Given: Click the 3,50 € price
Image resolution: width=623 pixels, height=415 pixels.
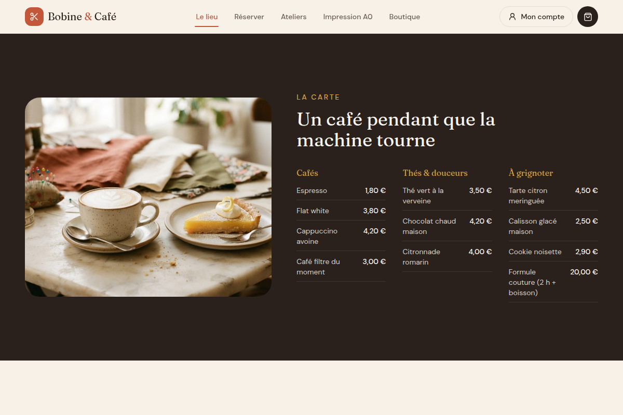Looking at the screenshot, I should click(480, 190).
